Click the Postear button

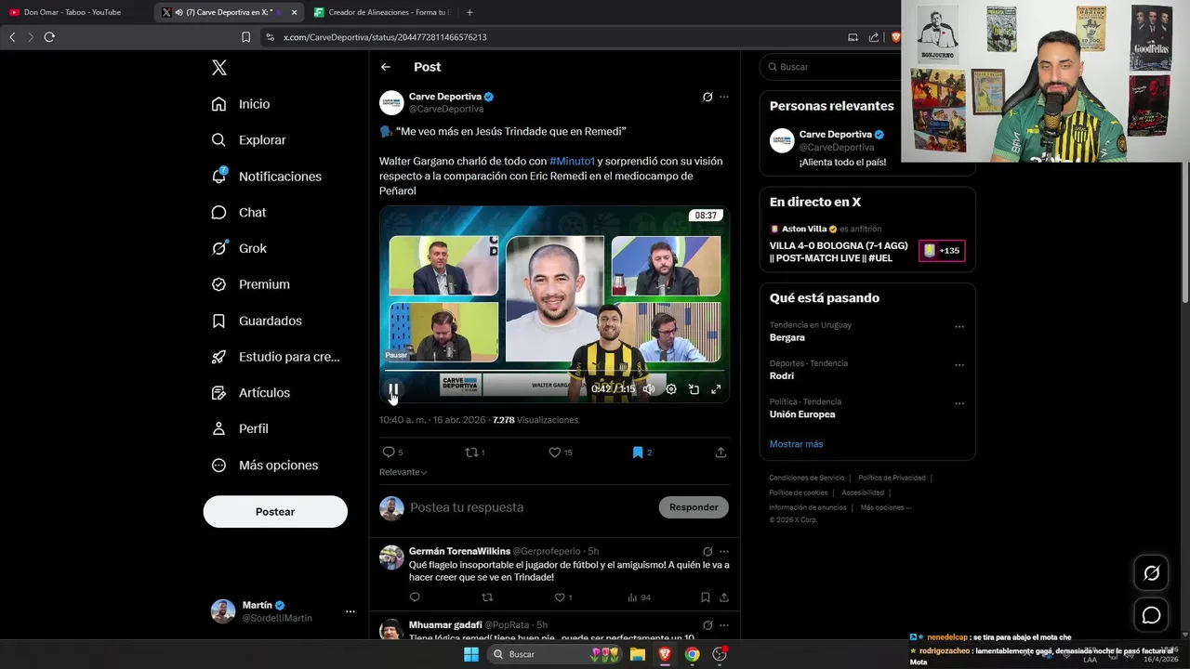point(275,512)
